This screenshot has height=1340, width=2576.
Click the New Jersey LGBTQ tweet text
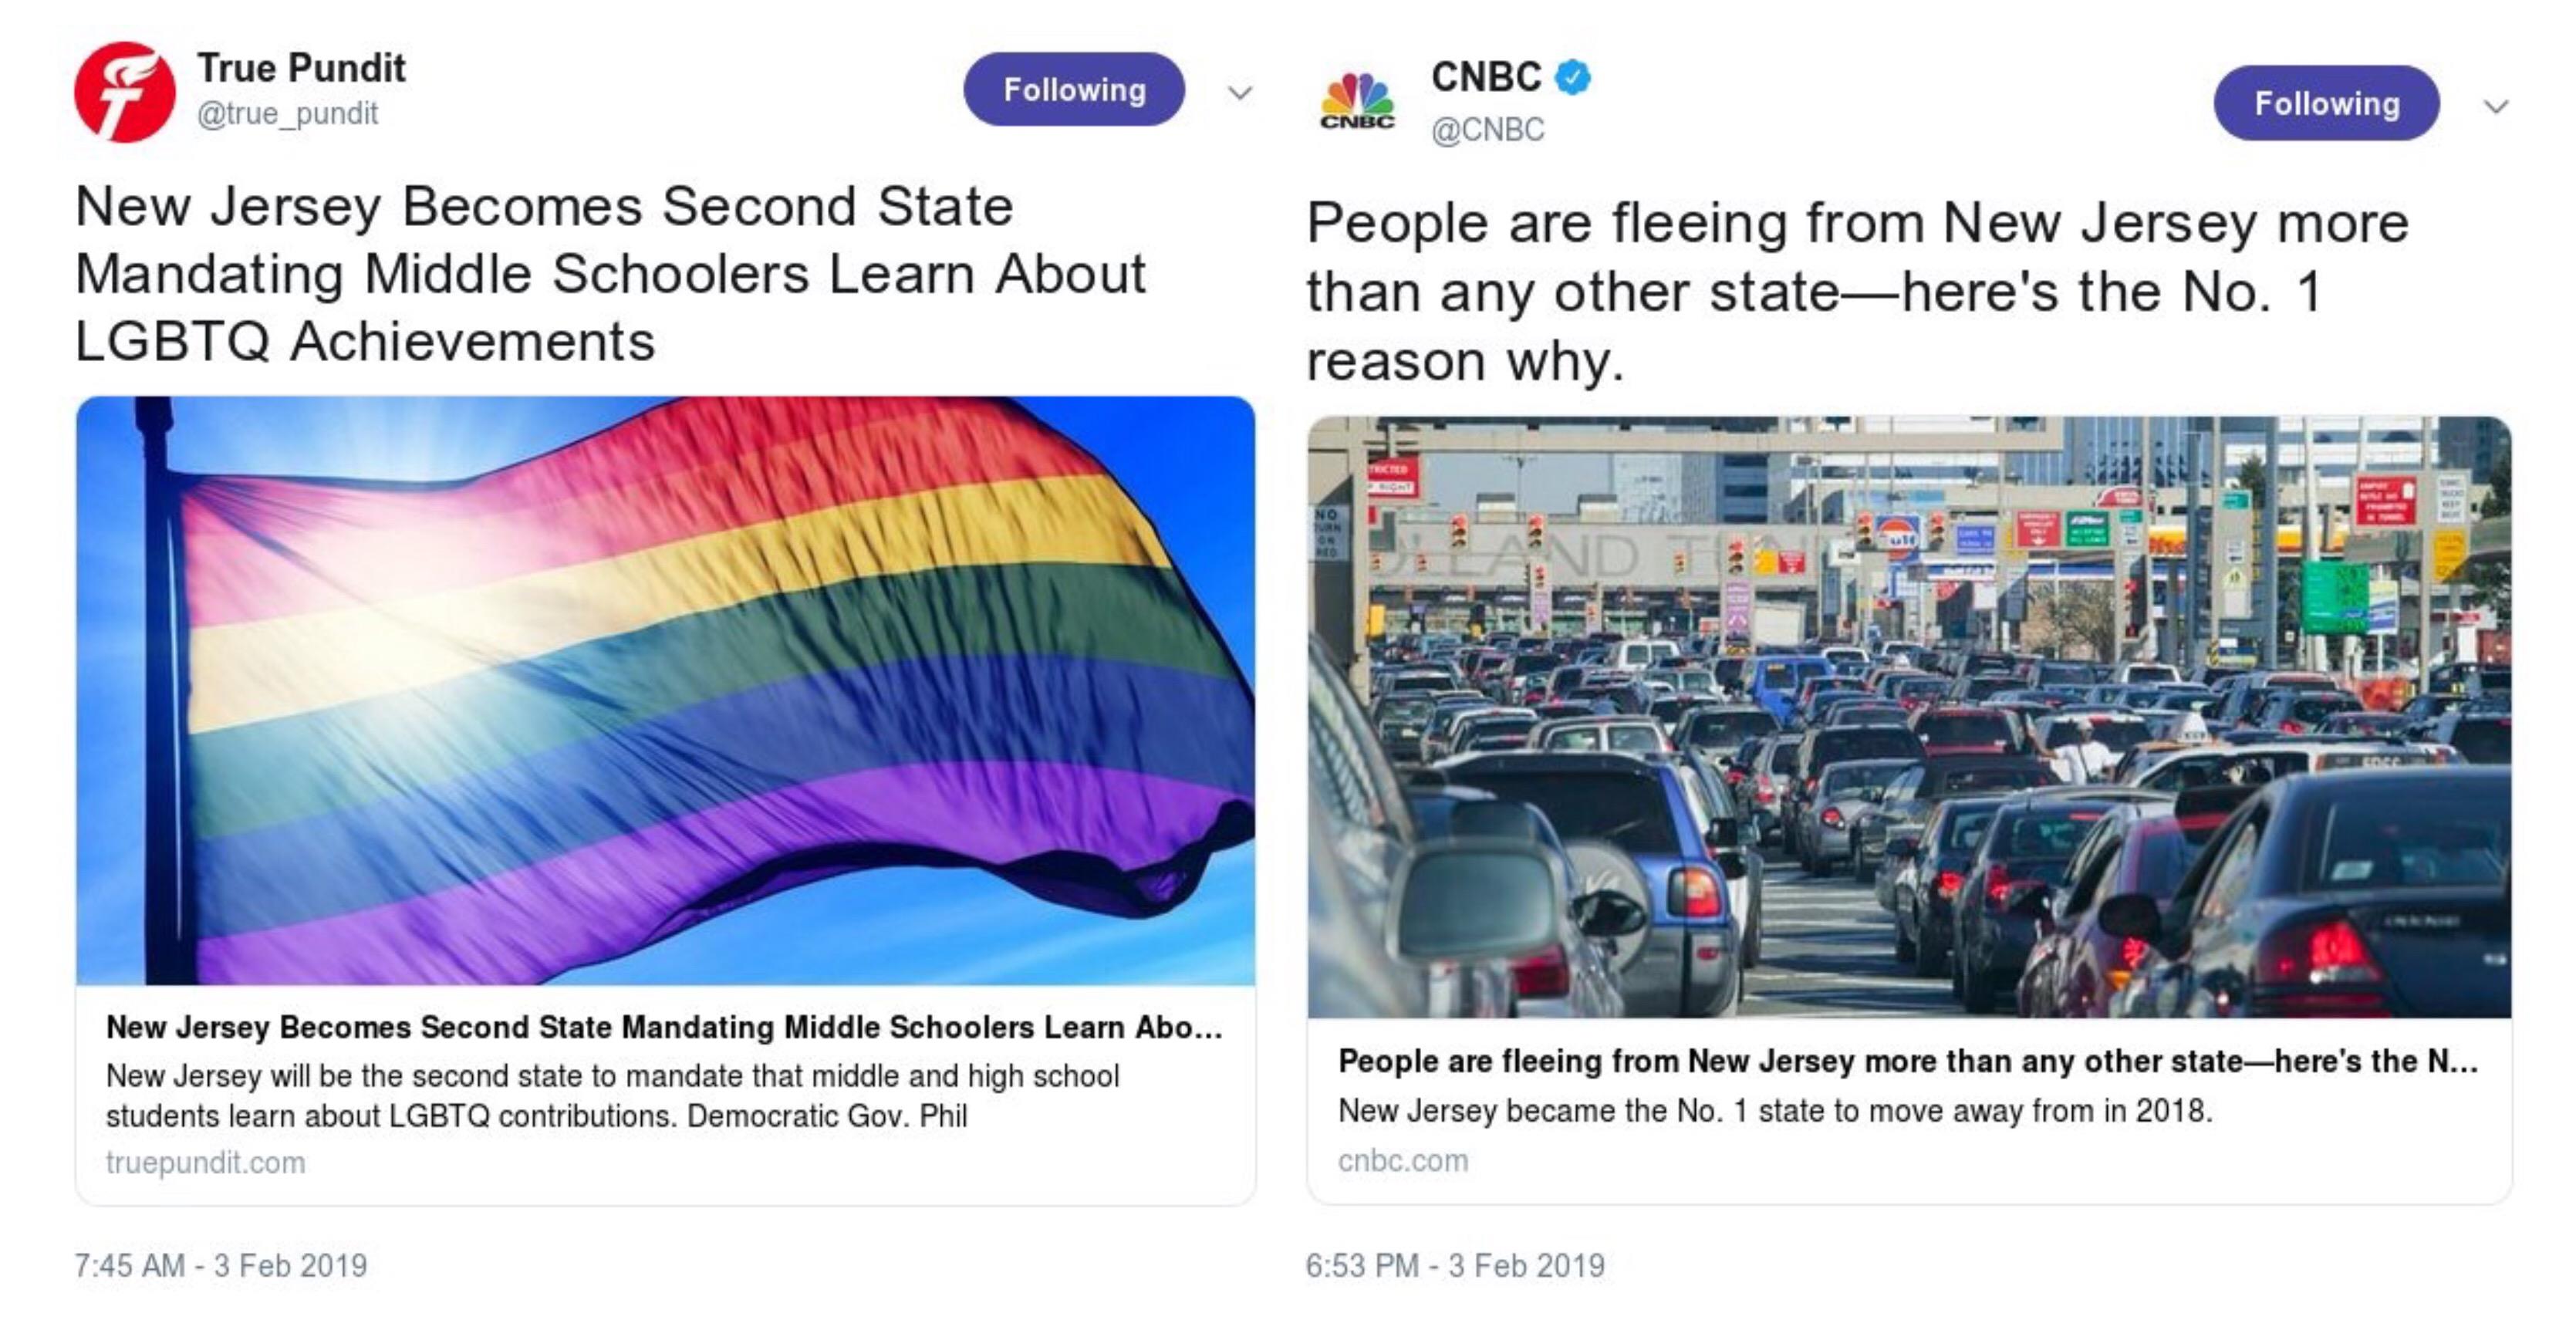[x=610, y=273]
